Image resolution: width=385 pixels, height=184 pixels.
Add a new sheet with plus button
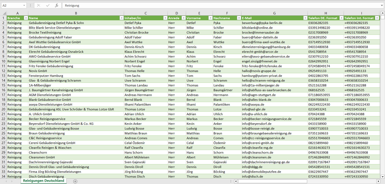coord(75,181)
